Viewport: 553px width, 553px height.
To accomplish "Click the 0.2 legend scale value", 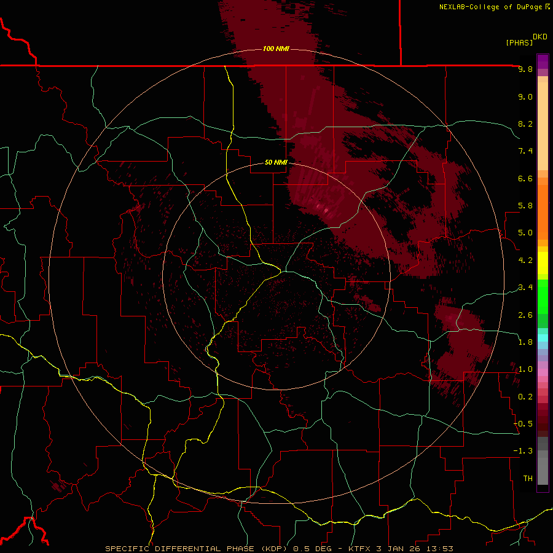I will click(x=525, y=397).
